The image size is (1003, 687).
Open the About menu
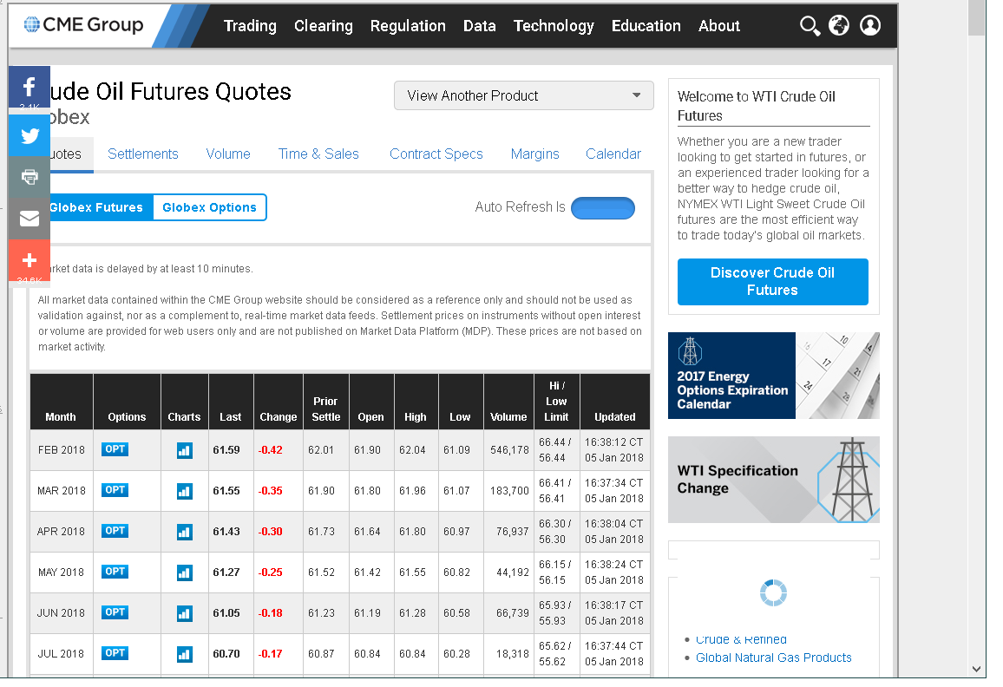tap(719, 25)
